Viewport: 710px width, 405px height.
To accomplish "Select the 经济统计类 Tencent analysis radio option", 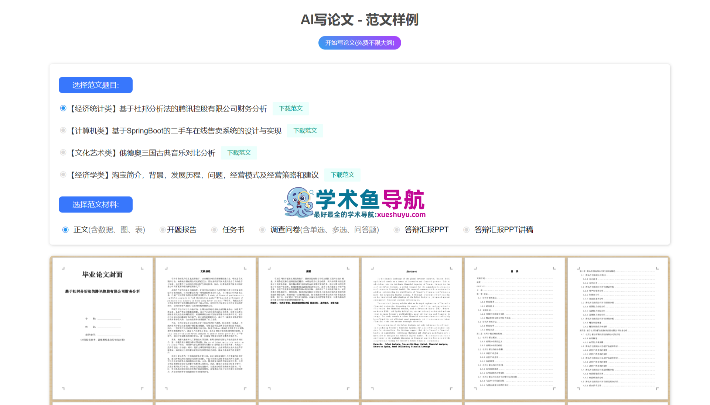I will tap(63, 108).
